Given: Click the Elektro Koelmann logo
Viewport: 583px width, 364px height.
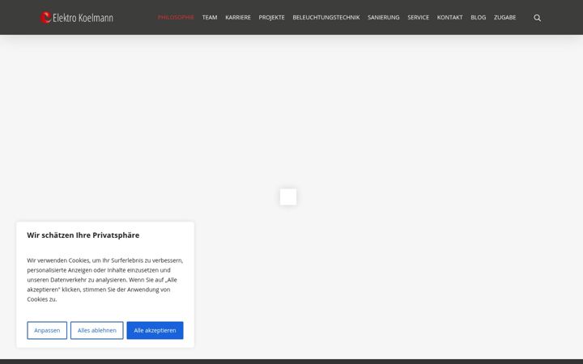Looking at the screenshot, I should coord(77,18).
